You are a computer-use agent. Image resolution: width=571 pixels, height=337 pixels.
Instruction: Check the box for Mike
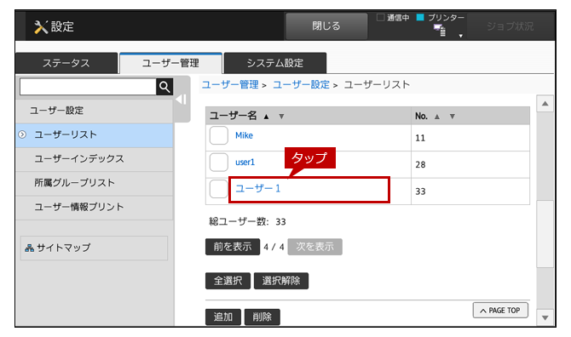pyautogui.click(x=219, y=135)
